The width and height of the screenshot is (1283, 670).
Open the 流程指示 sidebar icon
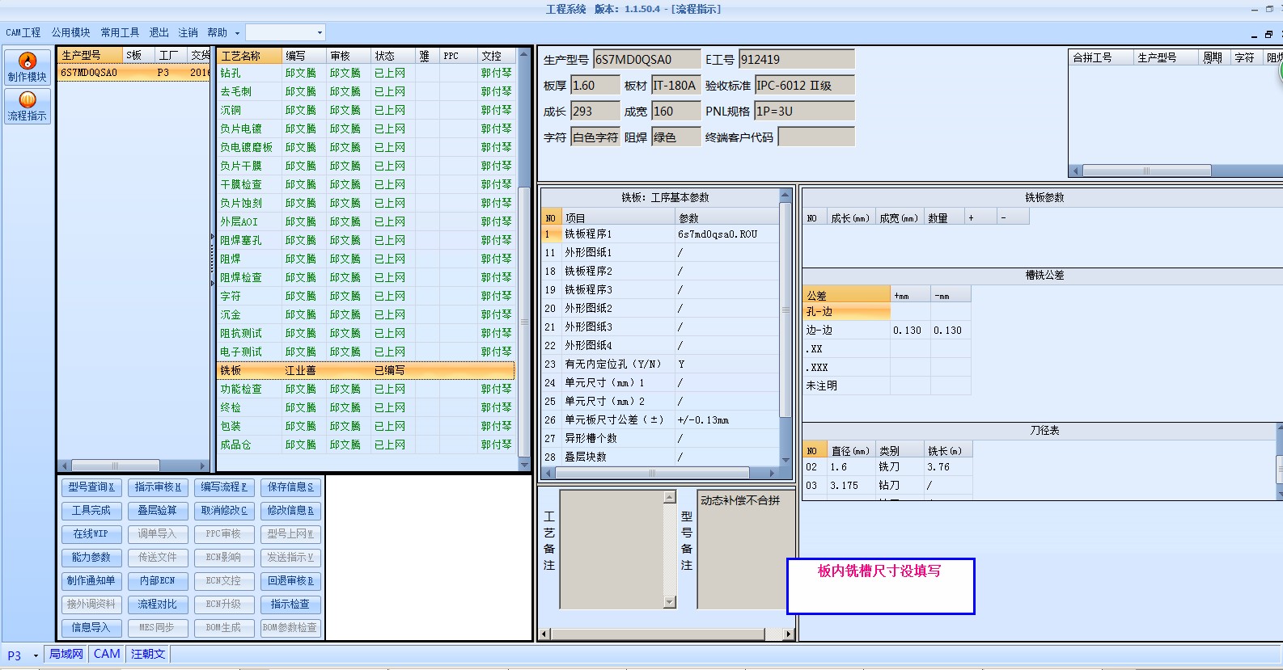(28, 106)
